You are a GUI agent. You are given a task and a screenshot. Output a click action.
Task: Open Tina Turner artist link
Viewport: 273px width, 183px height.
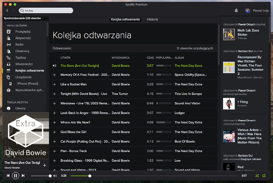pos(120,94)
